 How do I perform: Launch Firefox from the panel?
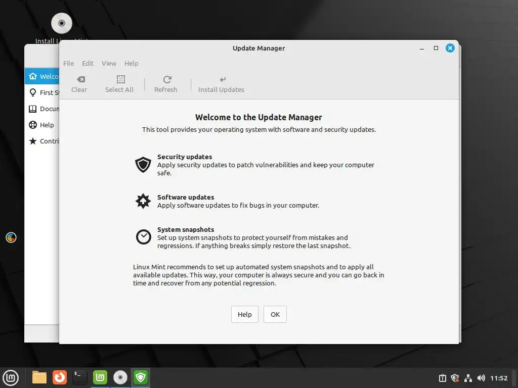(x=60, y=378)
